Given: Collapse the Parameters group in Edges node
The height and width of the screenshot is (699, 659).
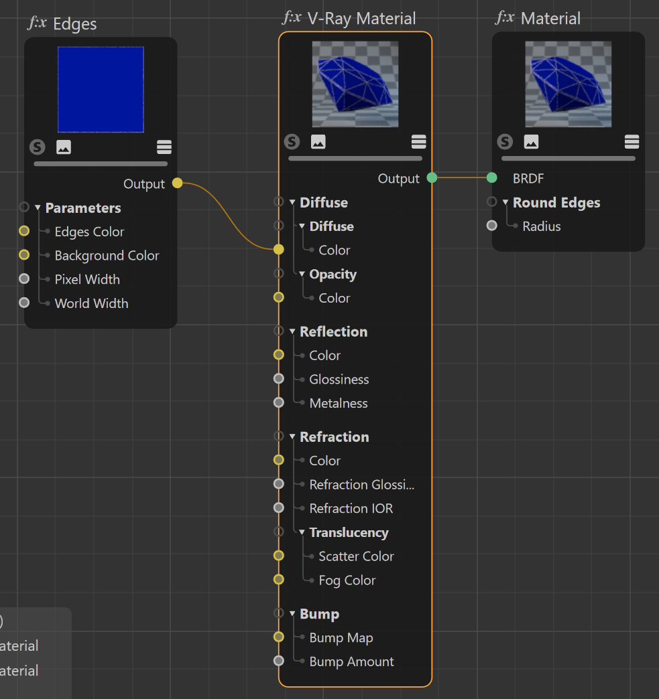Looking at the screenshot, I should [x=38, y=208].
